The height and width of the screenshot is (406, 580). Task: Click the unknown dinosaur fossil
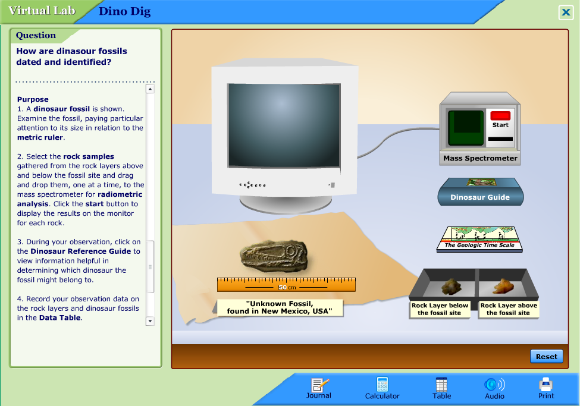click(x=275, y=256)
